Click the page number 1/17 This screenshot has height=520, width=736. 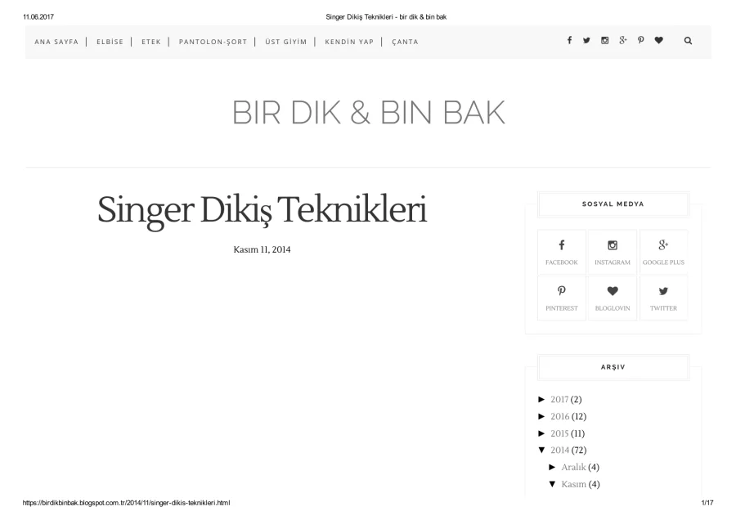point(707,503)
